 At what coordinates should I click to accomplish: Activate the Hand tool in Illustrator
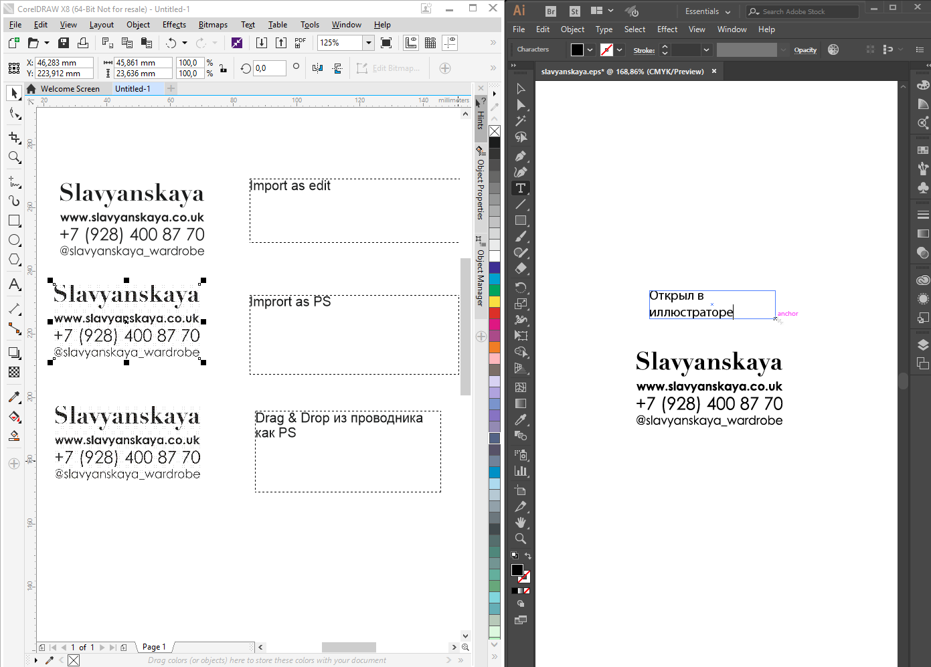click(x=521, y=522)
